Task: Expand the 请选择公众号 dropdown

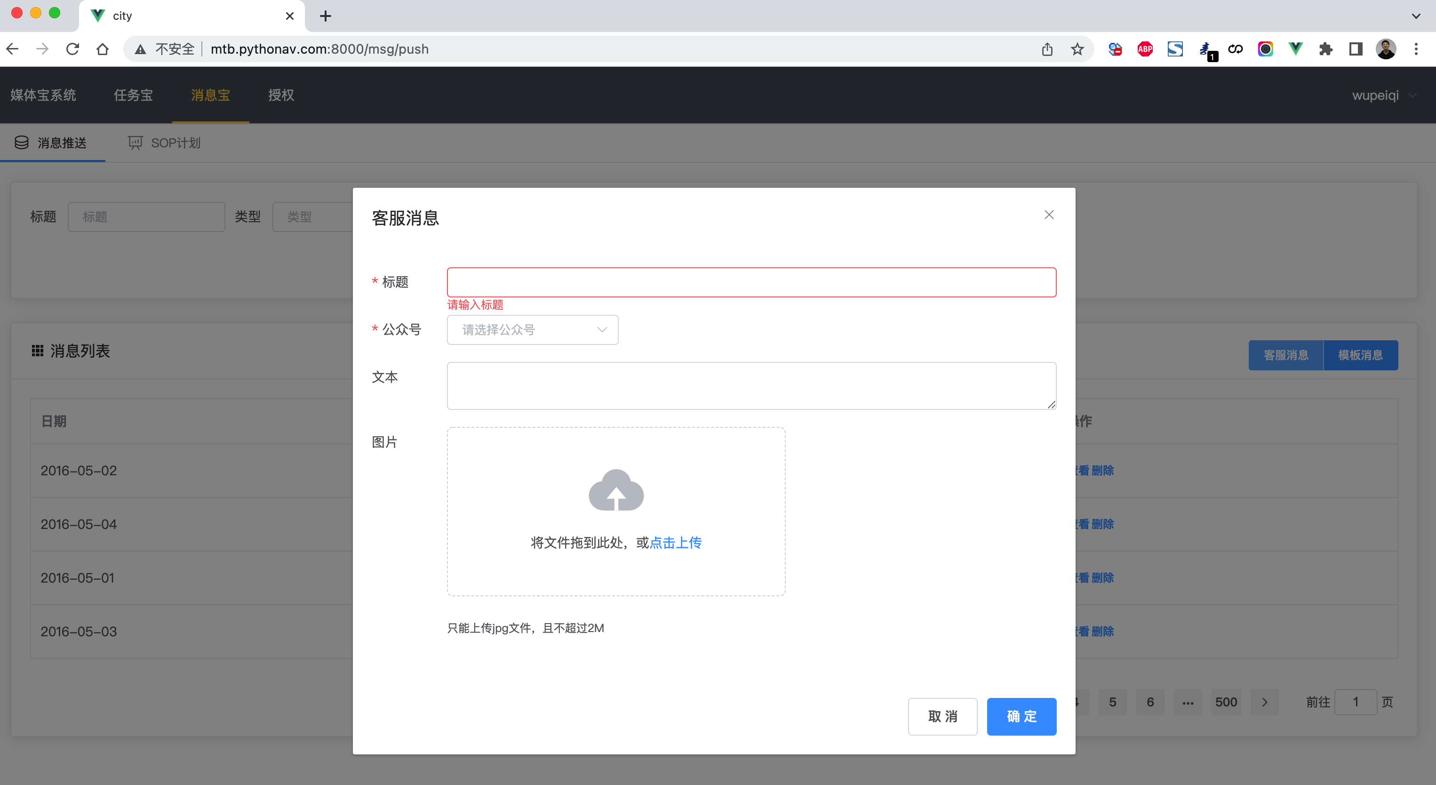Action: pyautogui.click(x=532, y=329)
